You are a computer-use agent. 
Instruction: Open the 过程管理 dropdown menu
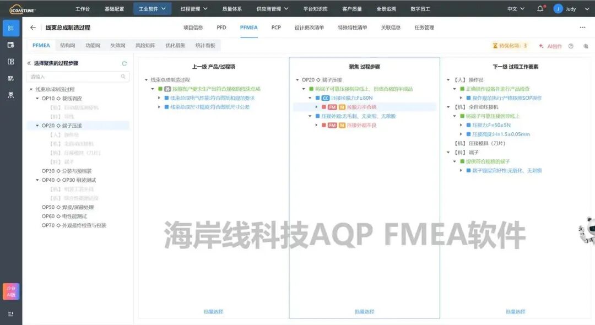click(194, 9)
